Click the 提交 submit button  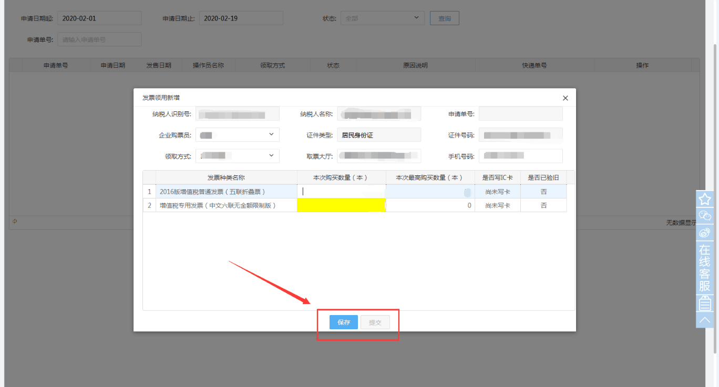click(375, 322)
